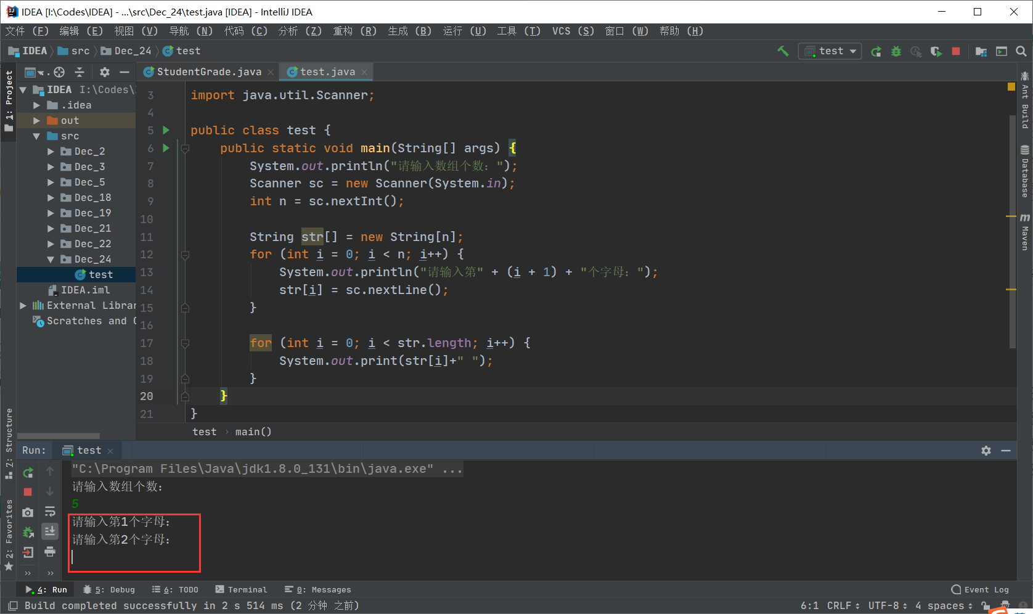Open the Database side panel
Screen dimensions: 1033x614
tap(1024, 171)
